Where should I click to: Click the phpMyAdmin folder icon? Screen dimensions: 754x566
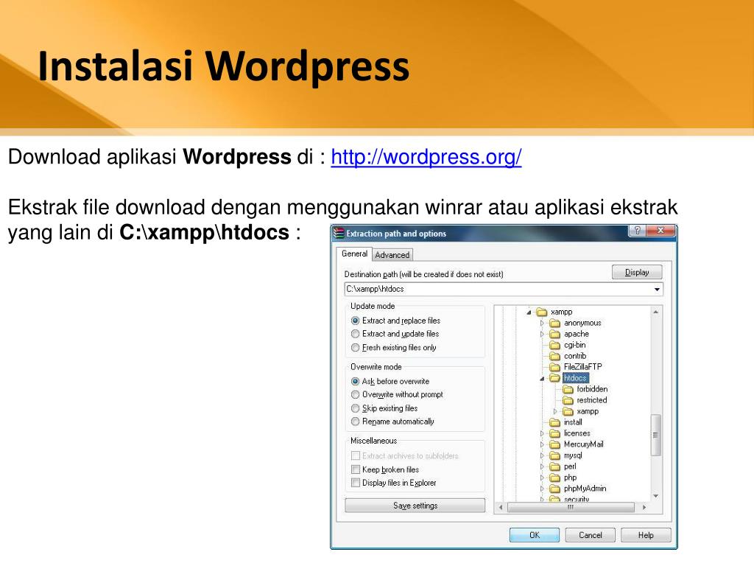pos(555,489)
